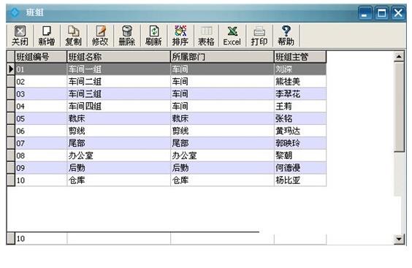Viewport: 412px width, 268px height.
Task: Click the 班组 window title icon
Action: click(15, 12)
